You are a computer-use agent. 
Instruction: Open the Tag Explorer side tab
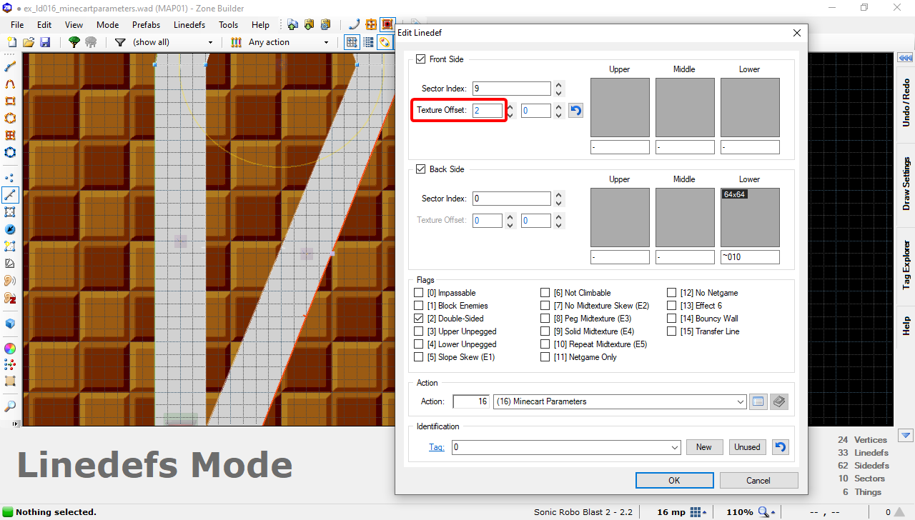906,264
